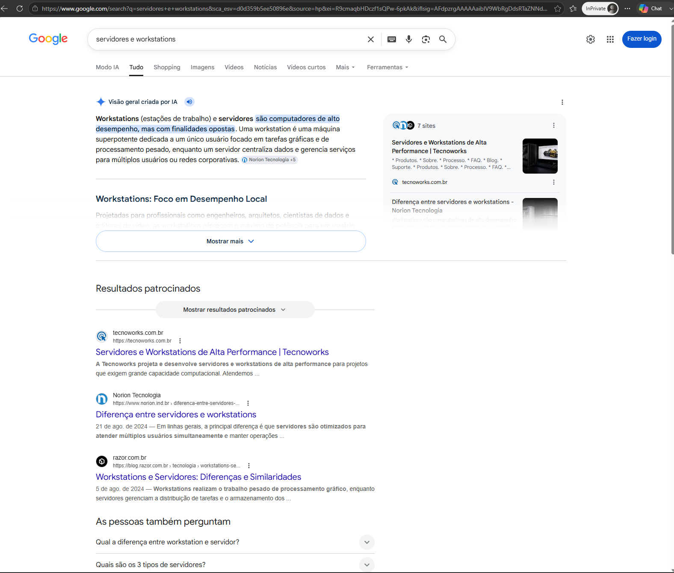Expand question about workstation e servidor difference
674x573 pixels.
click(235, 542)
